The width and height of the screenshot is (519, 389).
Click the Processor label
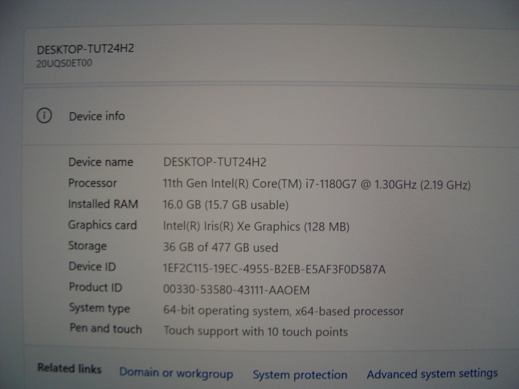coord(92,183)
